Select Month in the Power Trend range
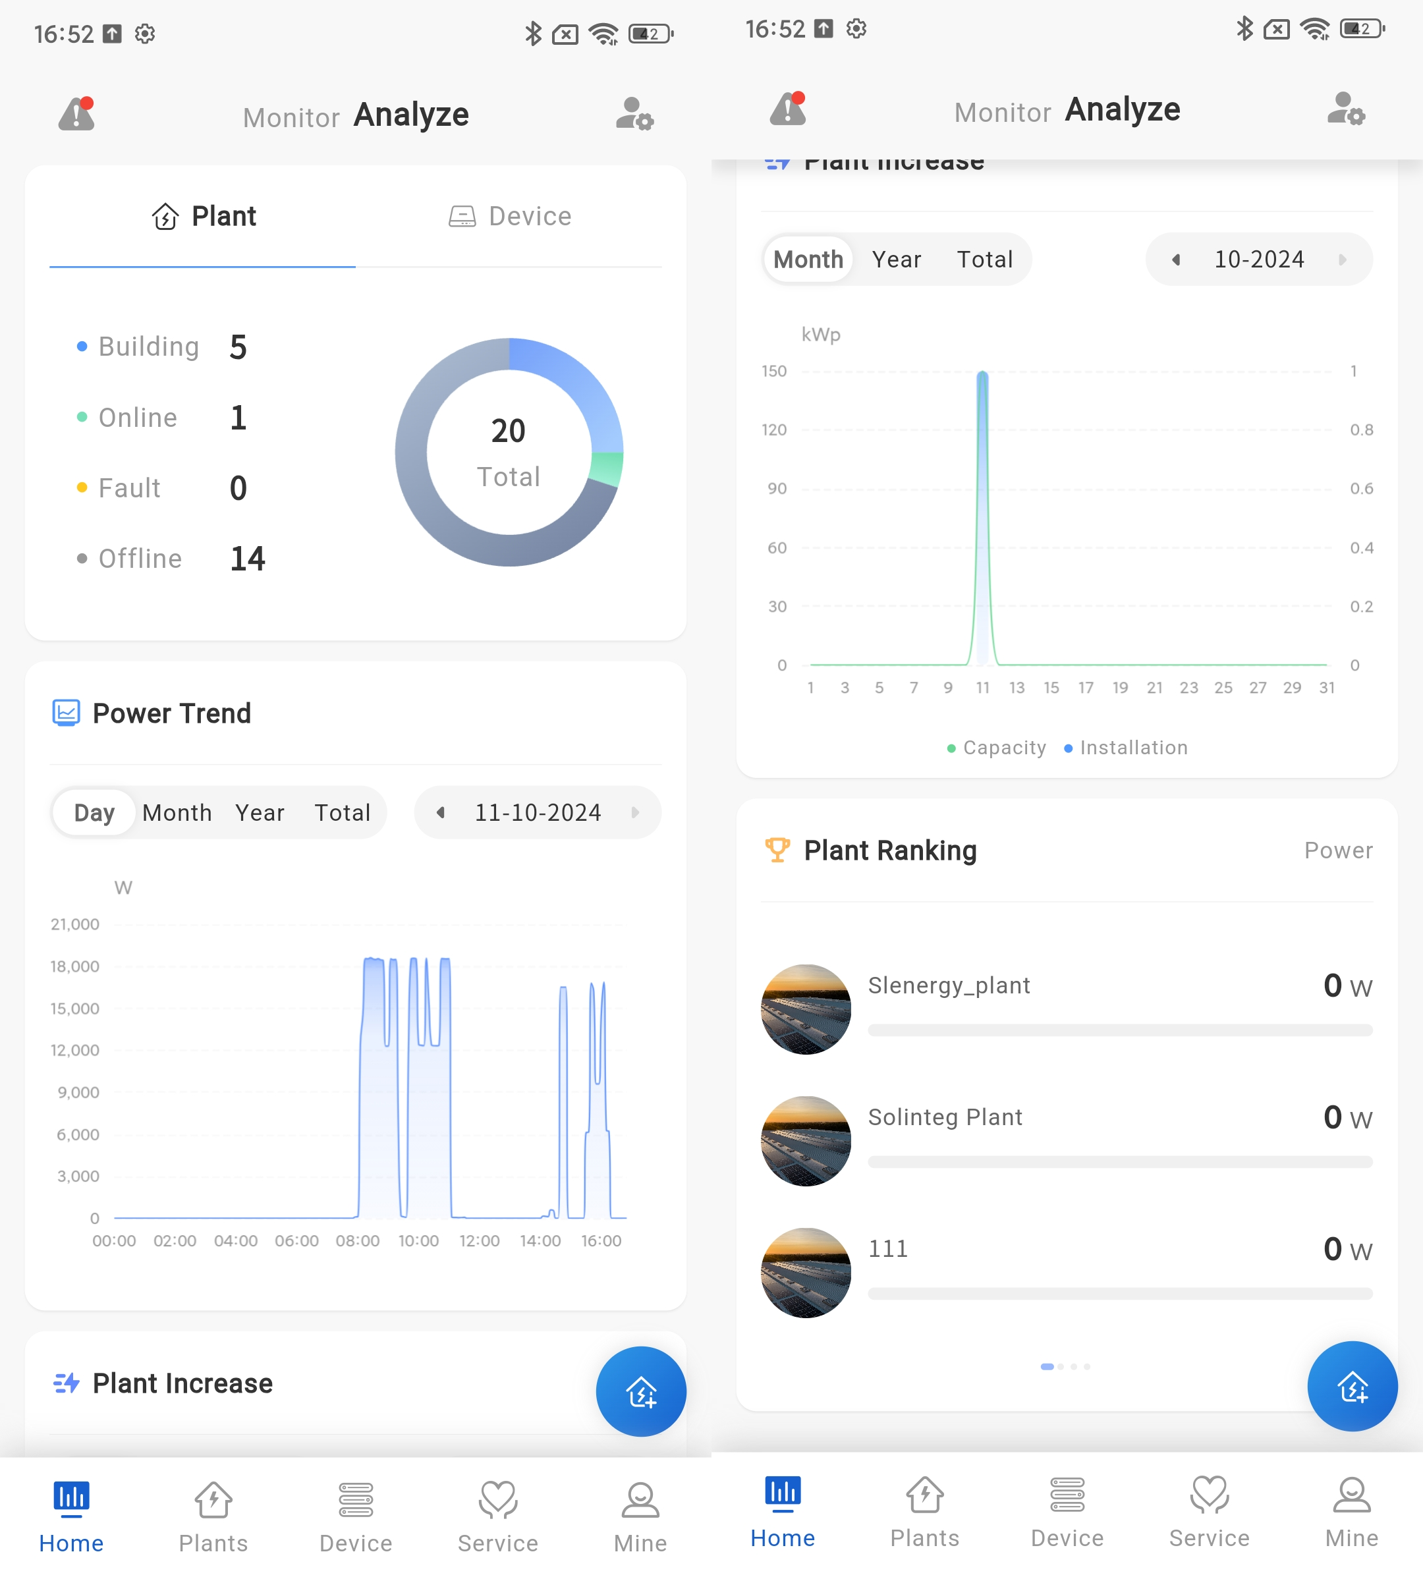Viewport: 1423px width, 1581px height. pos(177,812)
